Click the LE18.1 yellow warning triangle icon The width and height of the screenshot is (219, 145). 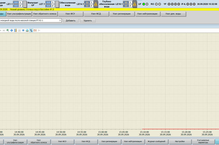coord(135,4)
